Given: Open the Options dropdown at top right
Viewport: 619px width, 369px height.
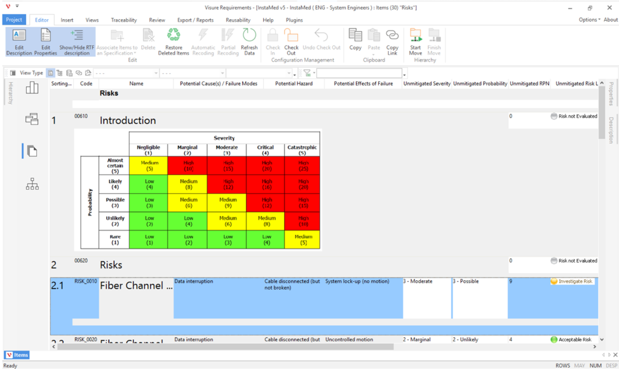Looking at the screenshot, I should point(589,20).
